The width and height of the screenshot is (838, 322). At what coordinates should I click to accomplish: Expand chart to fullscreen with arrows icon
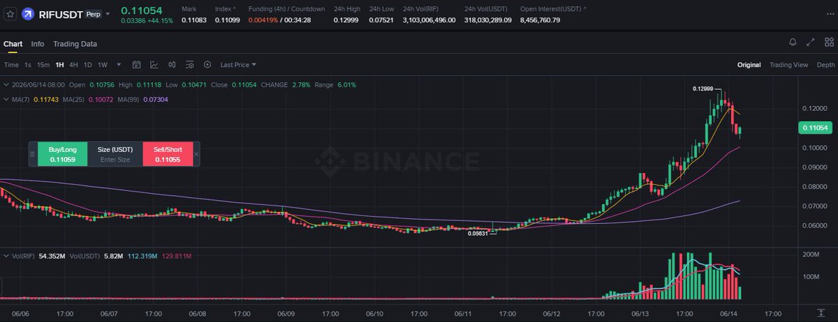tap(810, 43)
